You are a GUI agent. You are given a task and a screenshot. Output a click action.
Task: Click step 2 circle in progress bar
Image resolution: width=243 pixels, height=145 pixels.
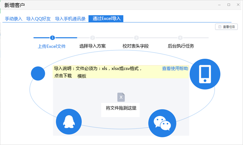click(x=92, y=37)
